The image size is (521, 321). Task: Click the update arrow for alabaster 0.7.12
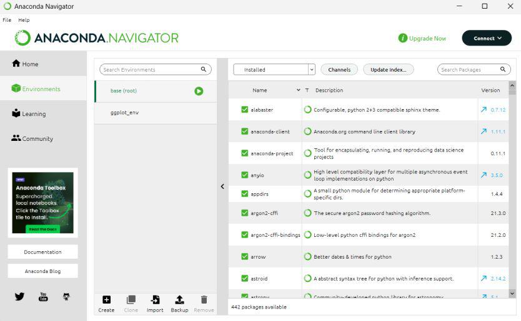tap(484, 110)
